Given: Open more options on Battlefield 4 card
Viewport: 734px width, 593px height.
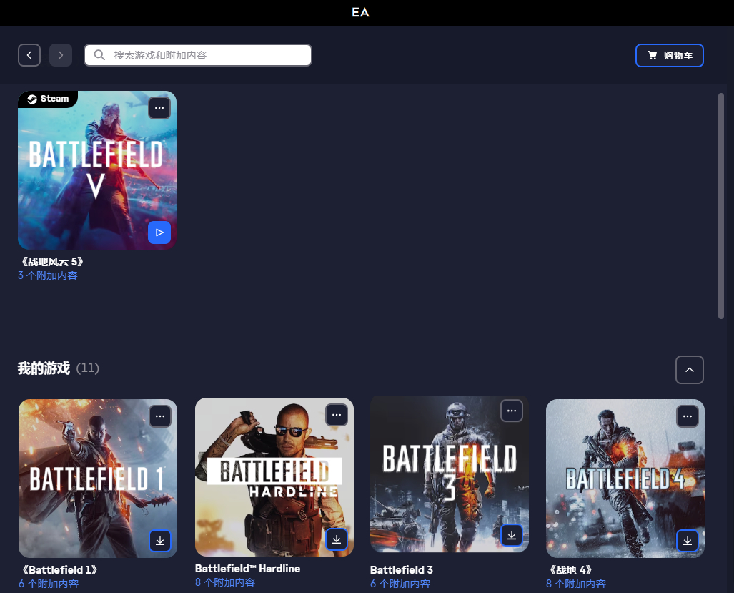Looking at the screenshot, I should coord(688,416).
